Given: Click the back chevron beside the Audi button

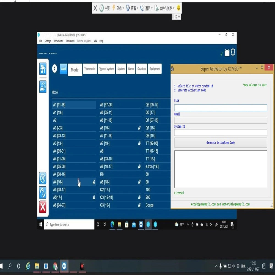Looking at the screenshot, I should (54, 69).
